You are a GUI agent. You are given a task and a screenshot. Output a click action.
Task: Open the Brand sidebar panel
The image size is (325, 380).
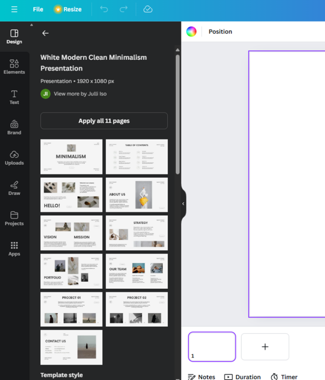click(x=14, y=128)
